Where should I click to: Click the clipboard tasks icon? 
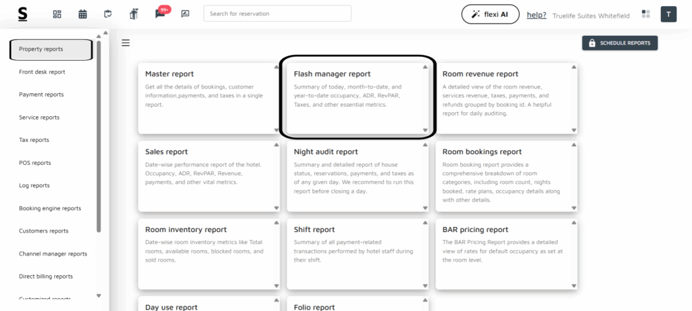coord(108,14)
